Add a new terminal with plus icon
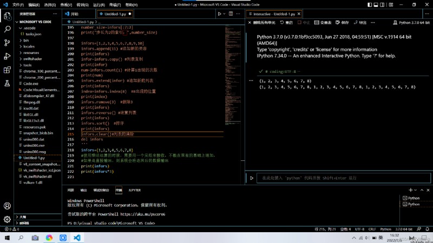 [411, 190]
